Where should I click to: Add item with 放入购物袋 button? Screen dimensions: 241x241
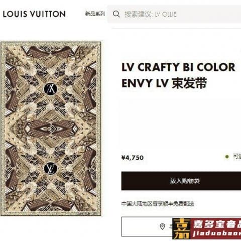pos(181,181)
